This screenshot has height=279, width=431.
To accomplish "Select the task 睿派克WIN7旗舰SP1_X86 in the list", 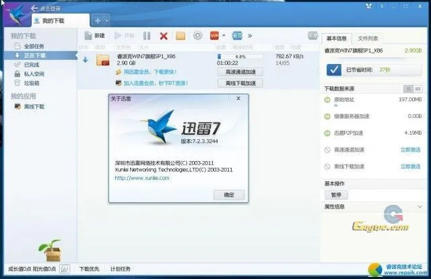I will coord(146,57).
